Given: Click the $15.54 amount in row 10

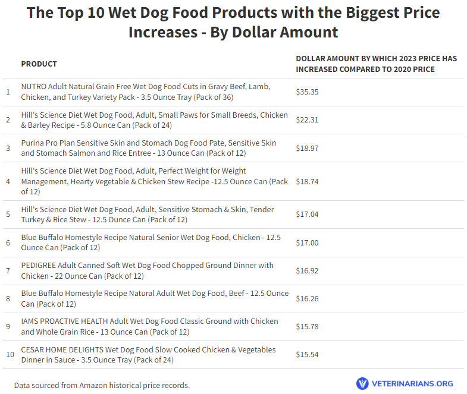Looking at the screenshot, I should click(307, 355).
